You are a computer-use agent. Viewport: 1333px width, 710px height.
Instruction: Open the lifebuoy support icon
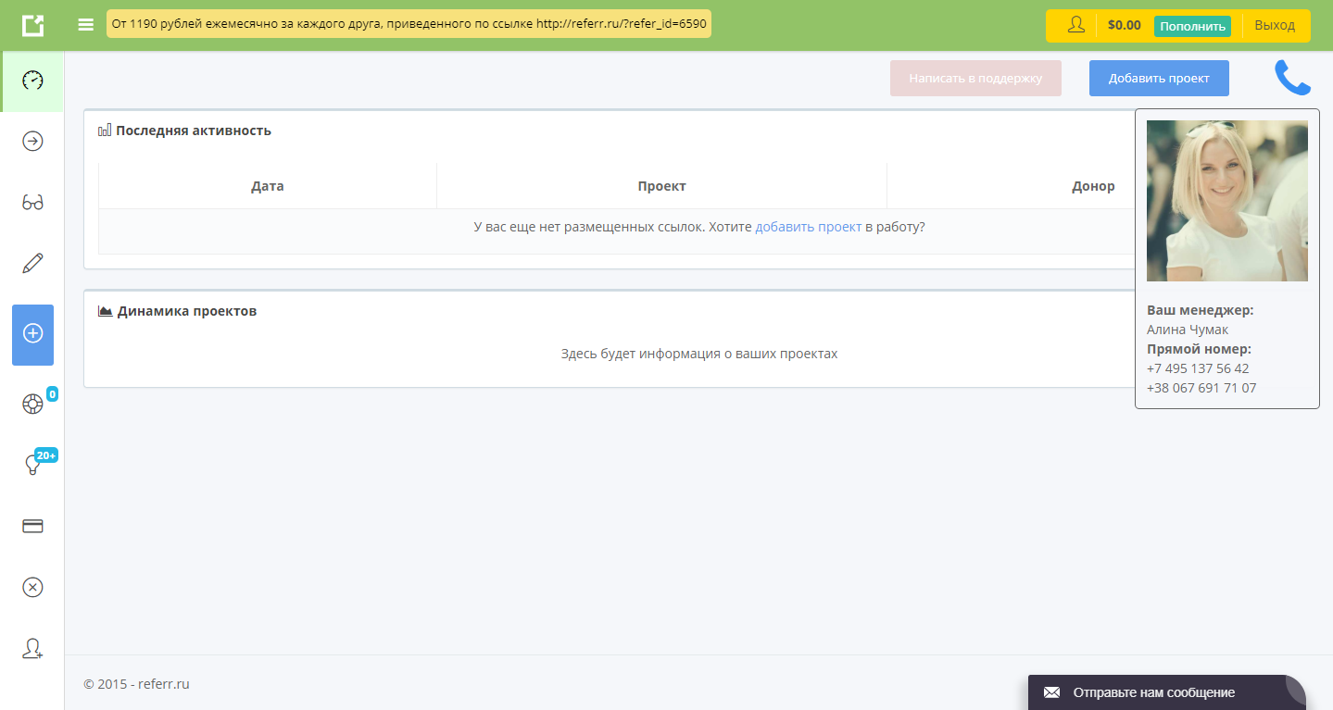point(32,404)
